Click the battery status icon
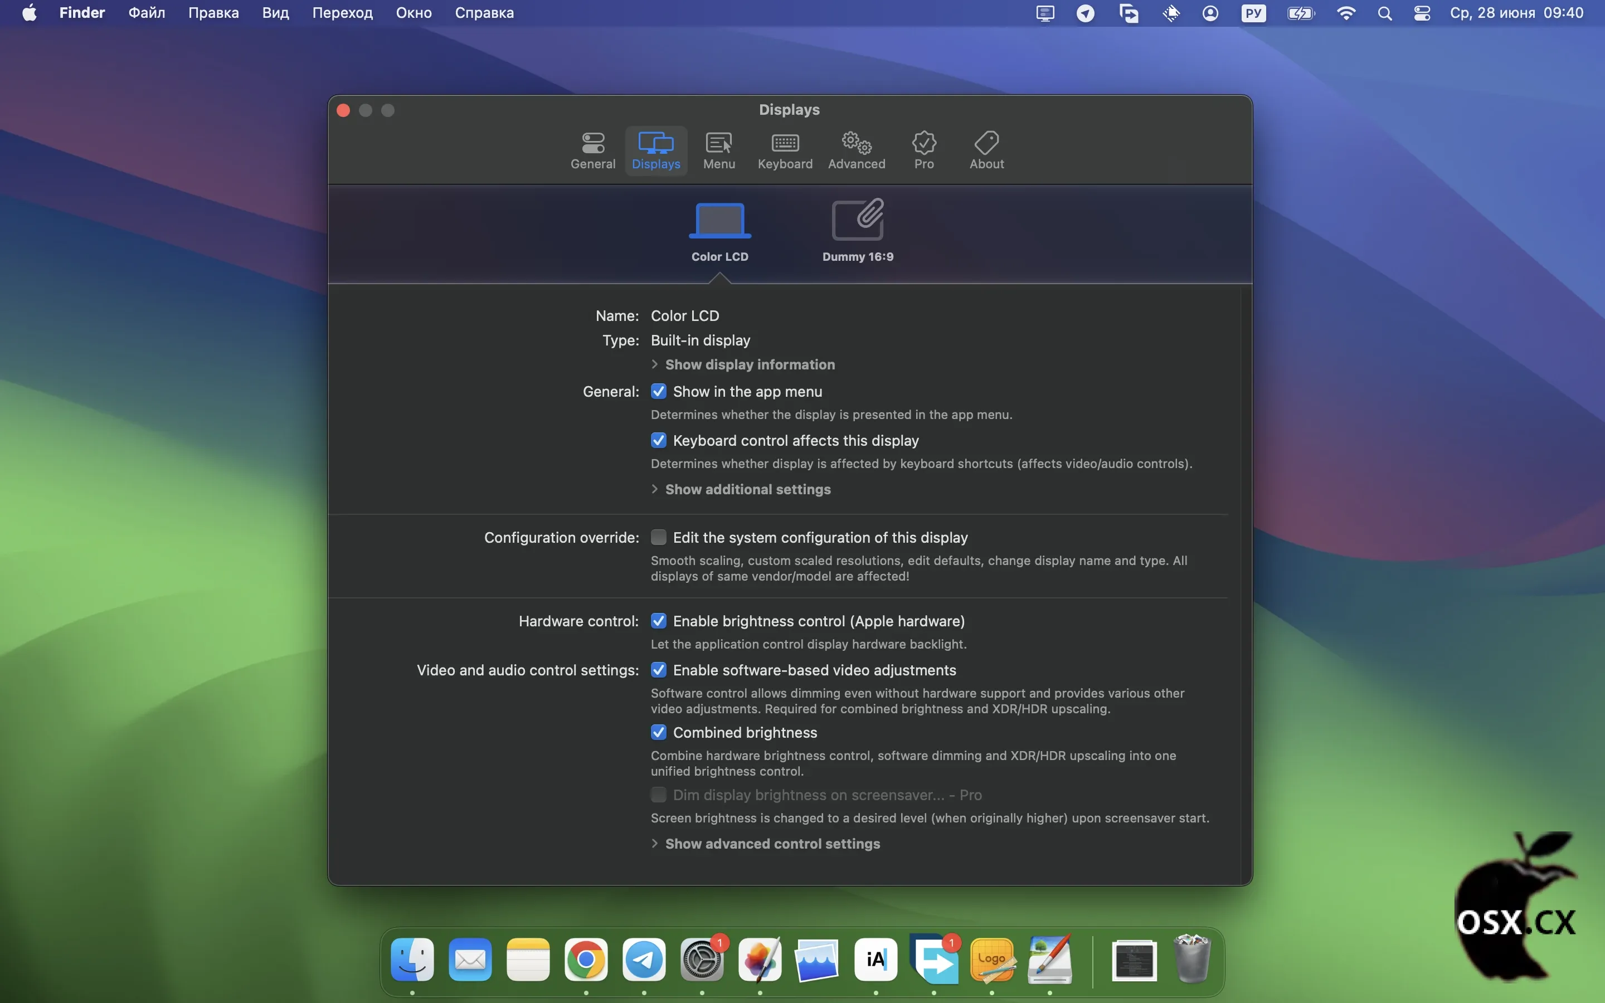The height and width of the screenshot is (1003, 1605). click(x=1301, y=13)
